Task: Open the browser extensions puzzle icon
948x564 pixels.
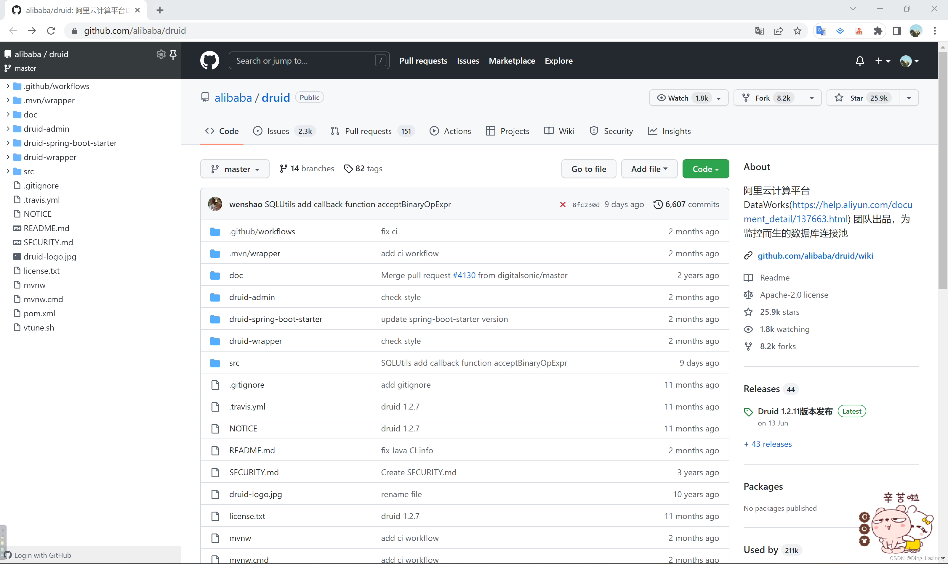Action: click(877, 31)
